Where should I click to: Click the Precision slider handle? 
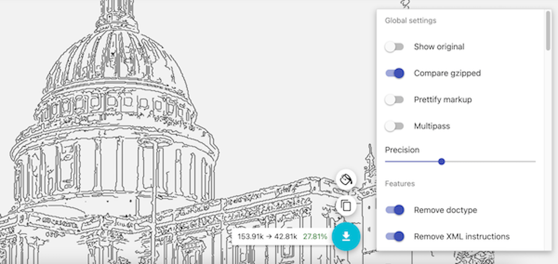441,162
